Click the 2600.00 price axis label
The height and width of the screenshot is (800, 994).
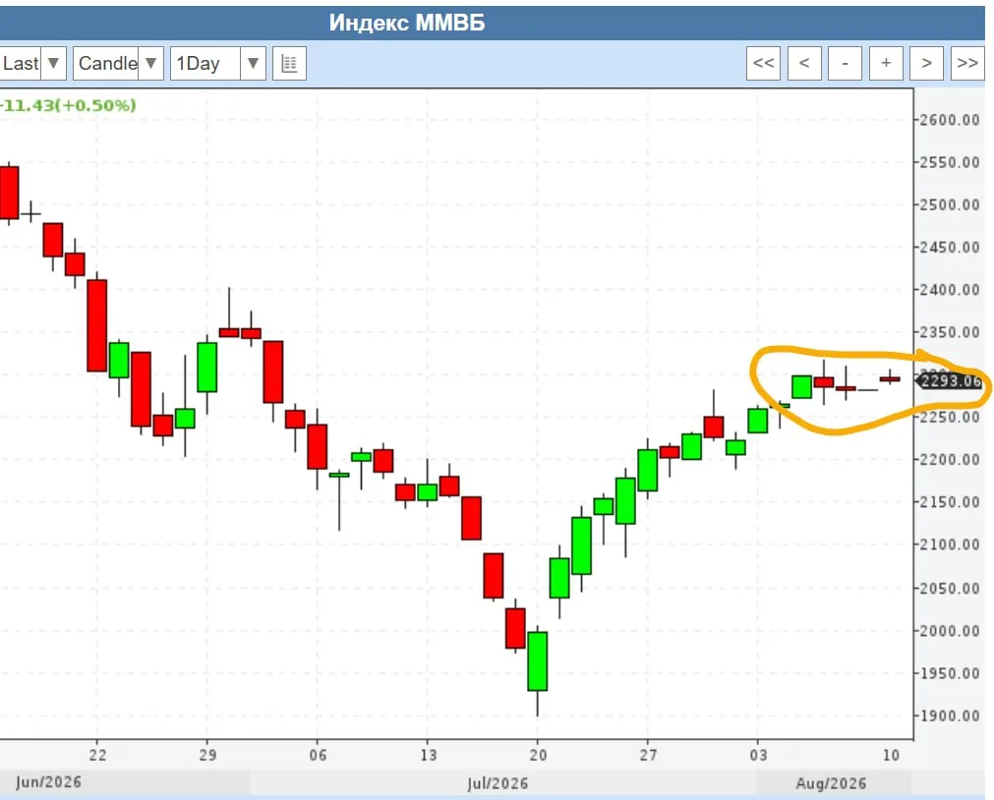click(950, 120)
